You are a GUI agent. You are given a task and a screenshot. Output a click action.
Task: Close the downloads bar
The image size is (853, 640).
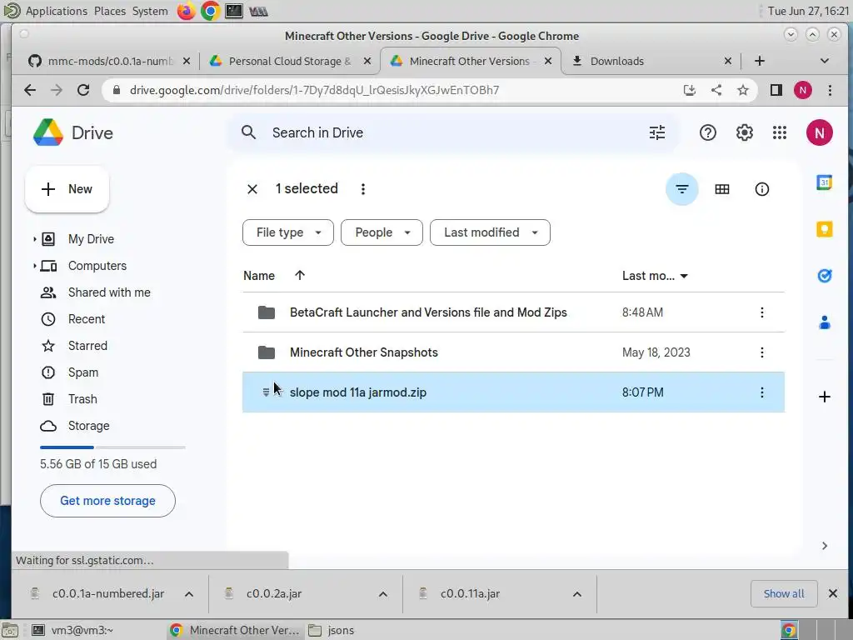832,593
